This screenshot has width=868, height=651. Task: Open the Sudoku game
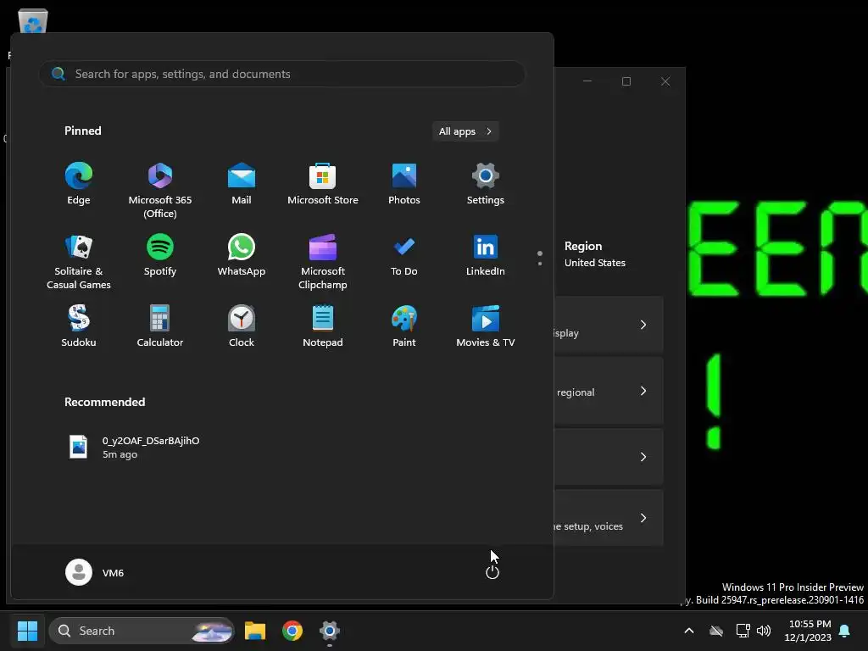pyautogui.click(x=79, y=326)
